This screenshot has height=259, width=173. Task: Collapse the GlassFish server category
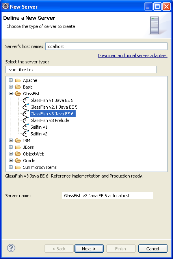pos(11,94)
